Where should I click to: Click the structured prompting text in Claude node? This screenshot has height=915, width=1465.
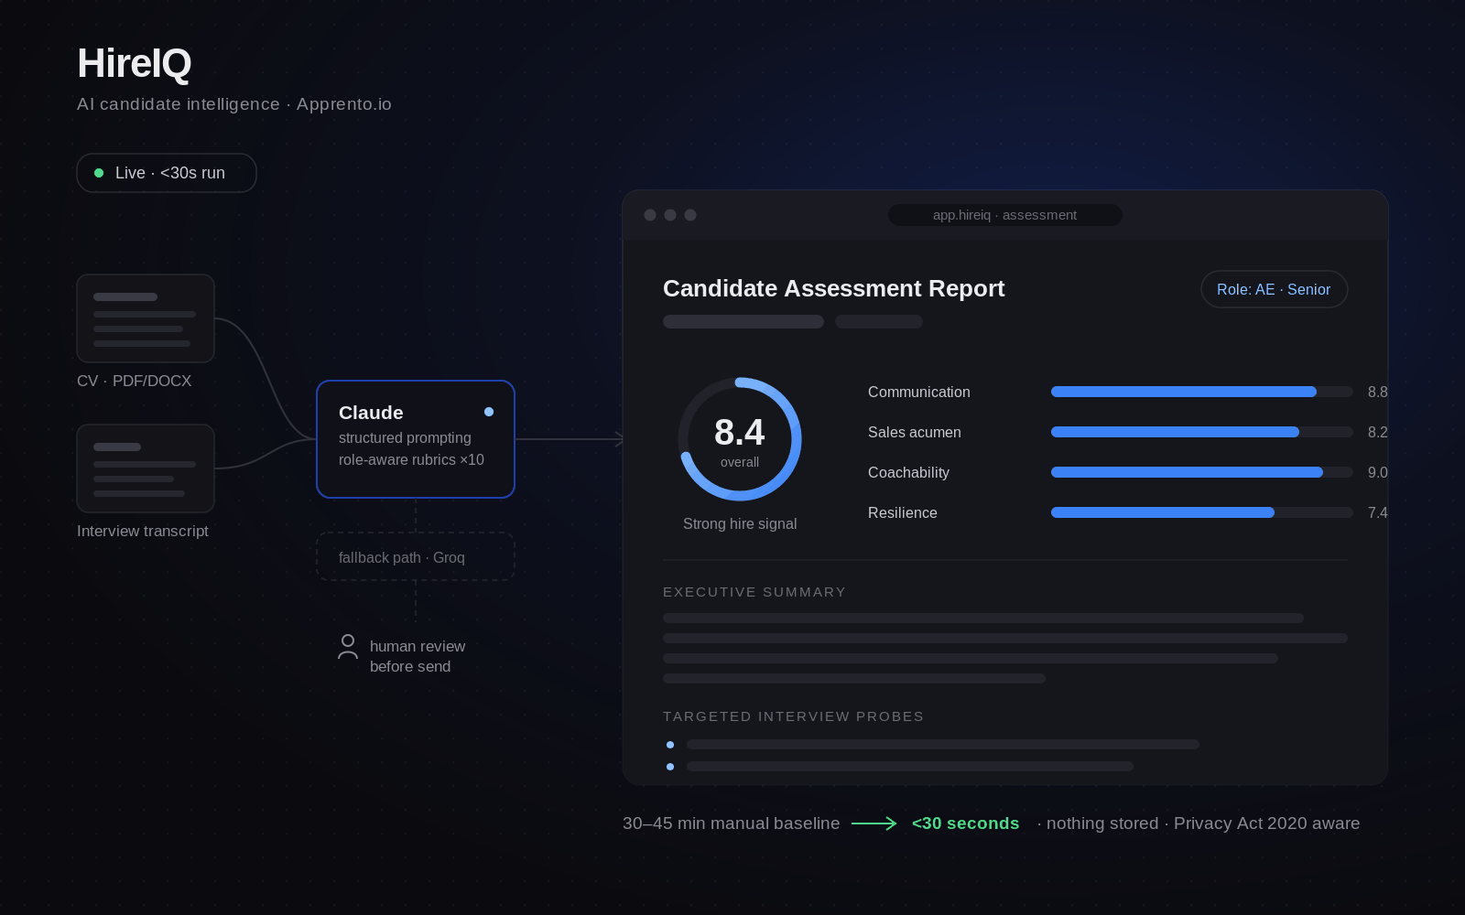click(405, 437)
